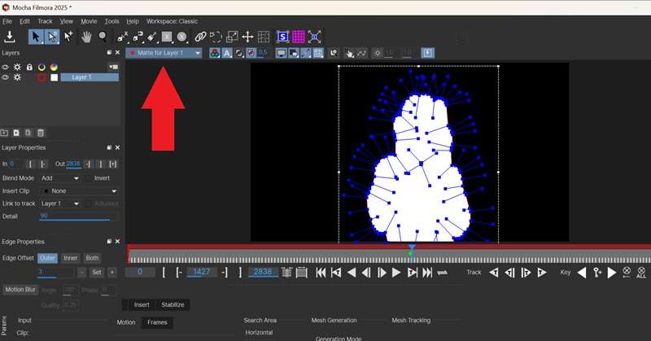Toggle the magenta Planar Grid icon
This screenshot has height=341, width=651.
click(x=299, y=37)
